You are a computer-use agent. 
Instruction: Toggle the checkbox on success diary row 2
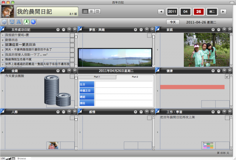72,40
